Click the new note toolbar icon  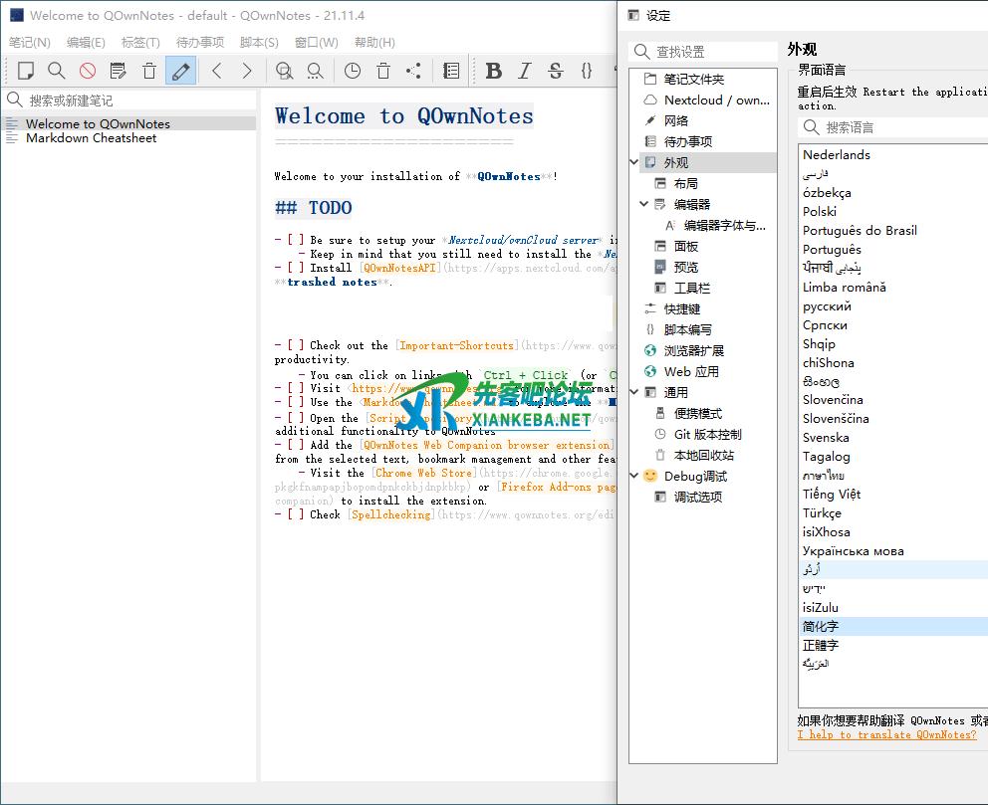tap(26, 71)
